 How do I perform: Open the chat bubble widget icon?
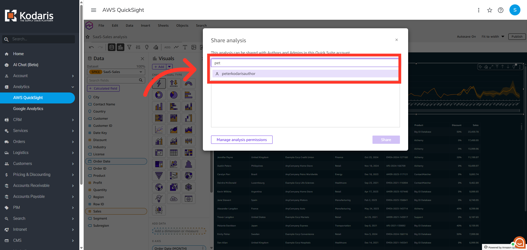point(519,243)
